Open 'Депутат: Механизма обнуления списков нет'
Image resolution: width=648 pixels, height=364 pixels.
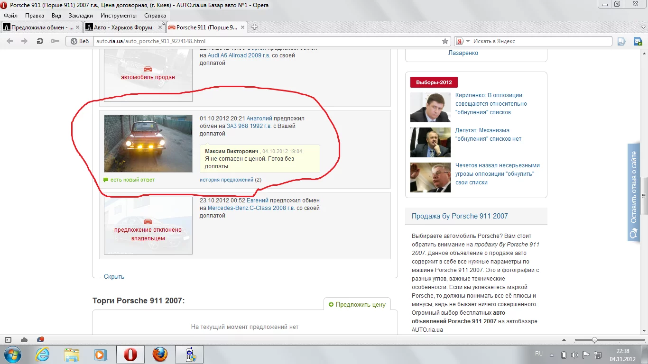(x=489, y=135)
